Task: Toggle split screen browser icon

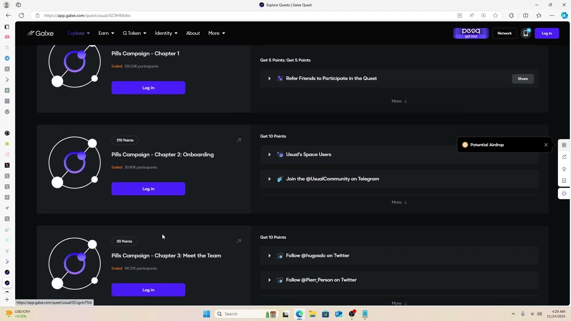Action: click(x=525, y=16)
